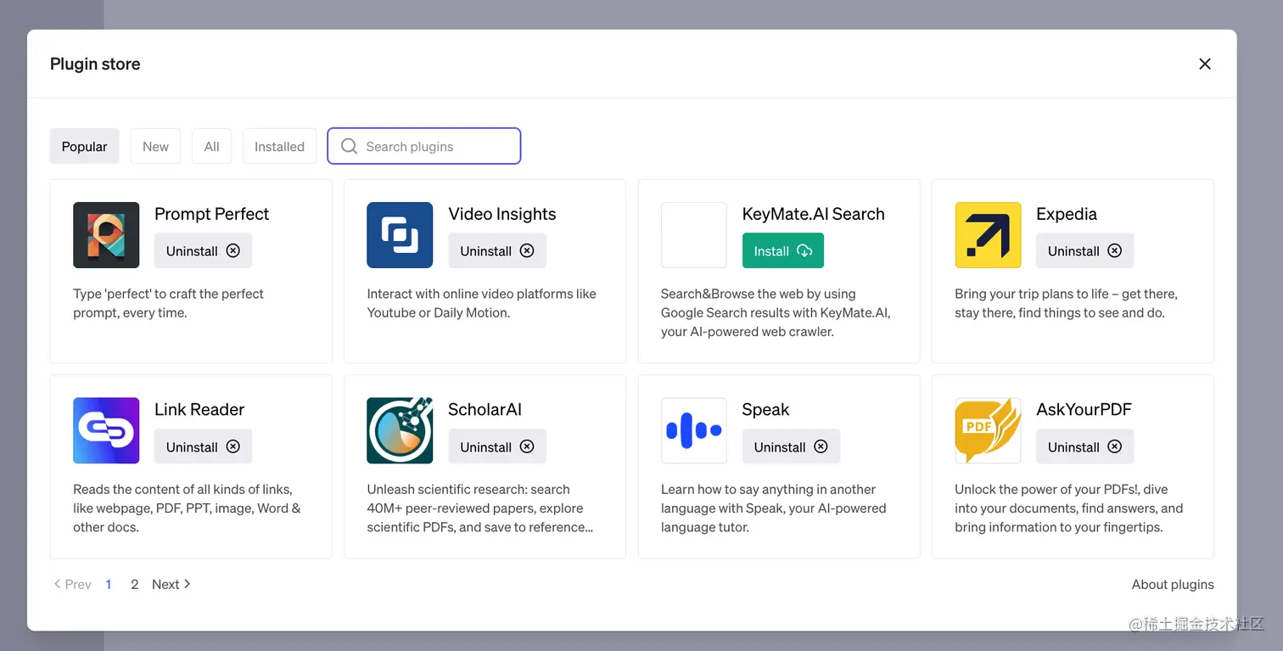
Task: Uninstall the Prompt Perfect plugin
Action: click(203, 250)
